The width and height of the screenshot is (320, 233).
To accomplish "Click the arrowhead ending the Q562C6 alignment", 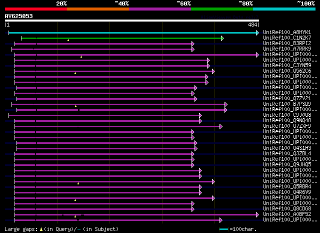I will (x=213, y=71).
